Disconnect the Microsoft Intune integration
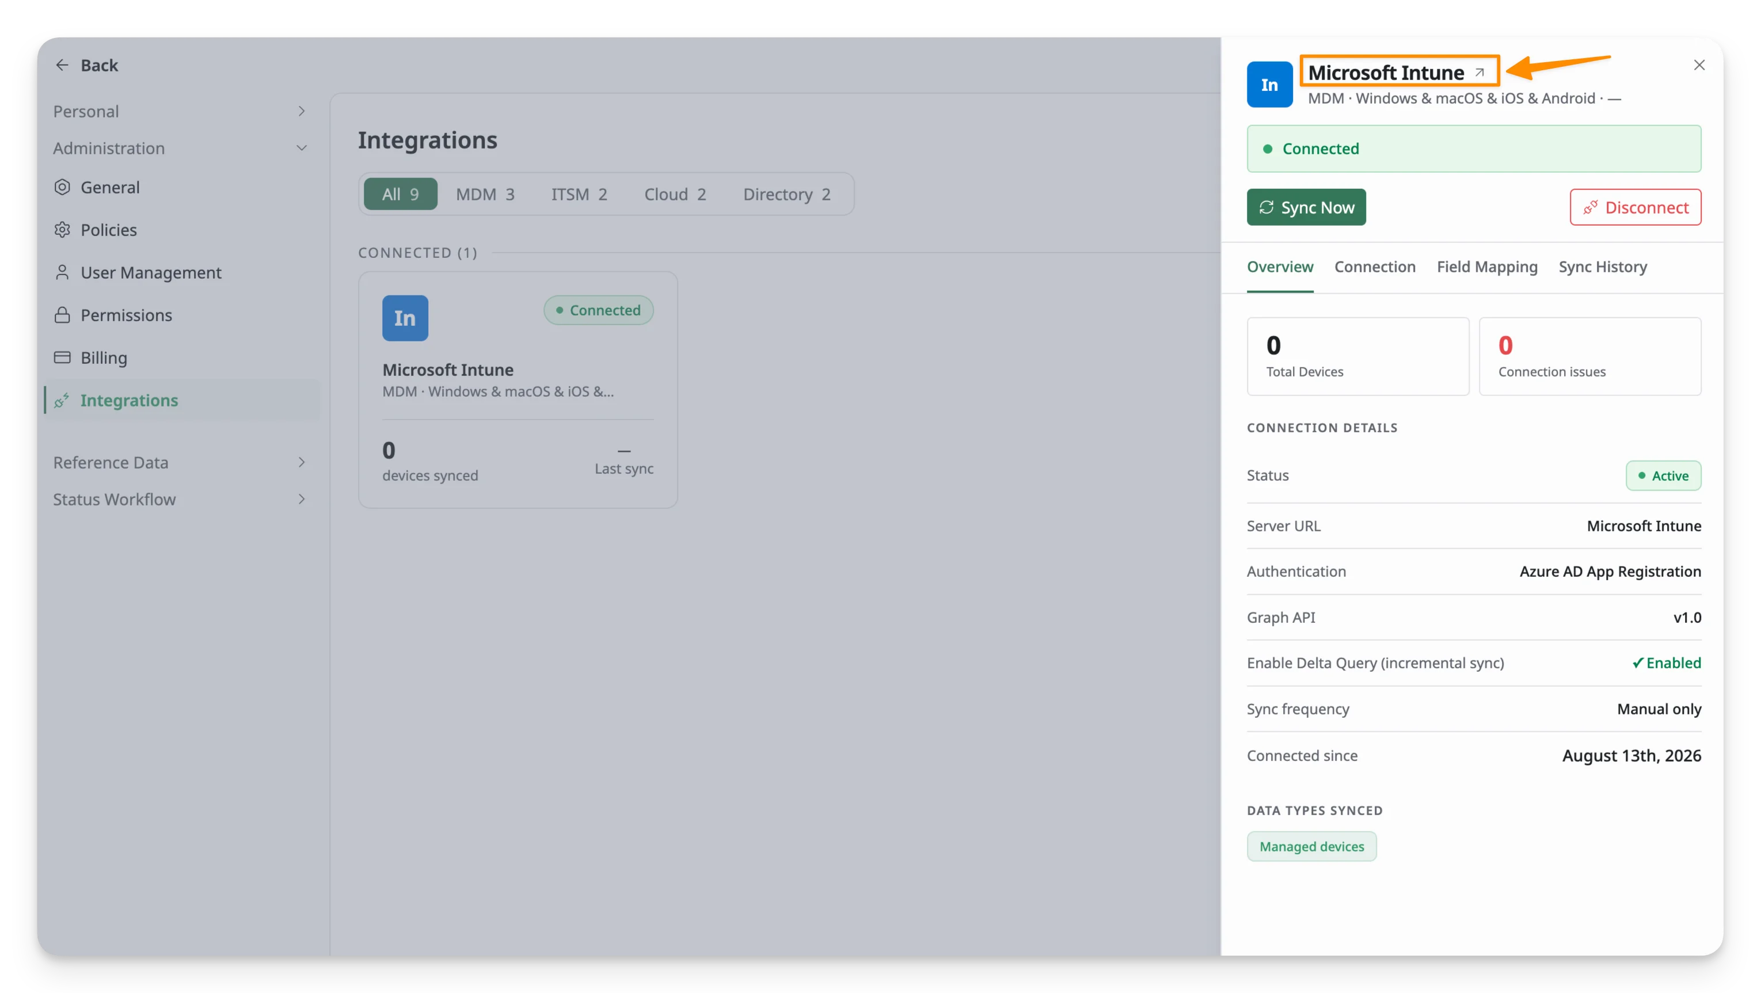This screenshot has height=993, width=1761. click(x=1635, y=207)
